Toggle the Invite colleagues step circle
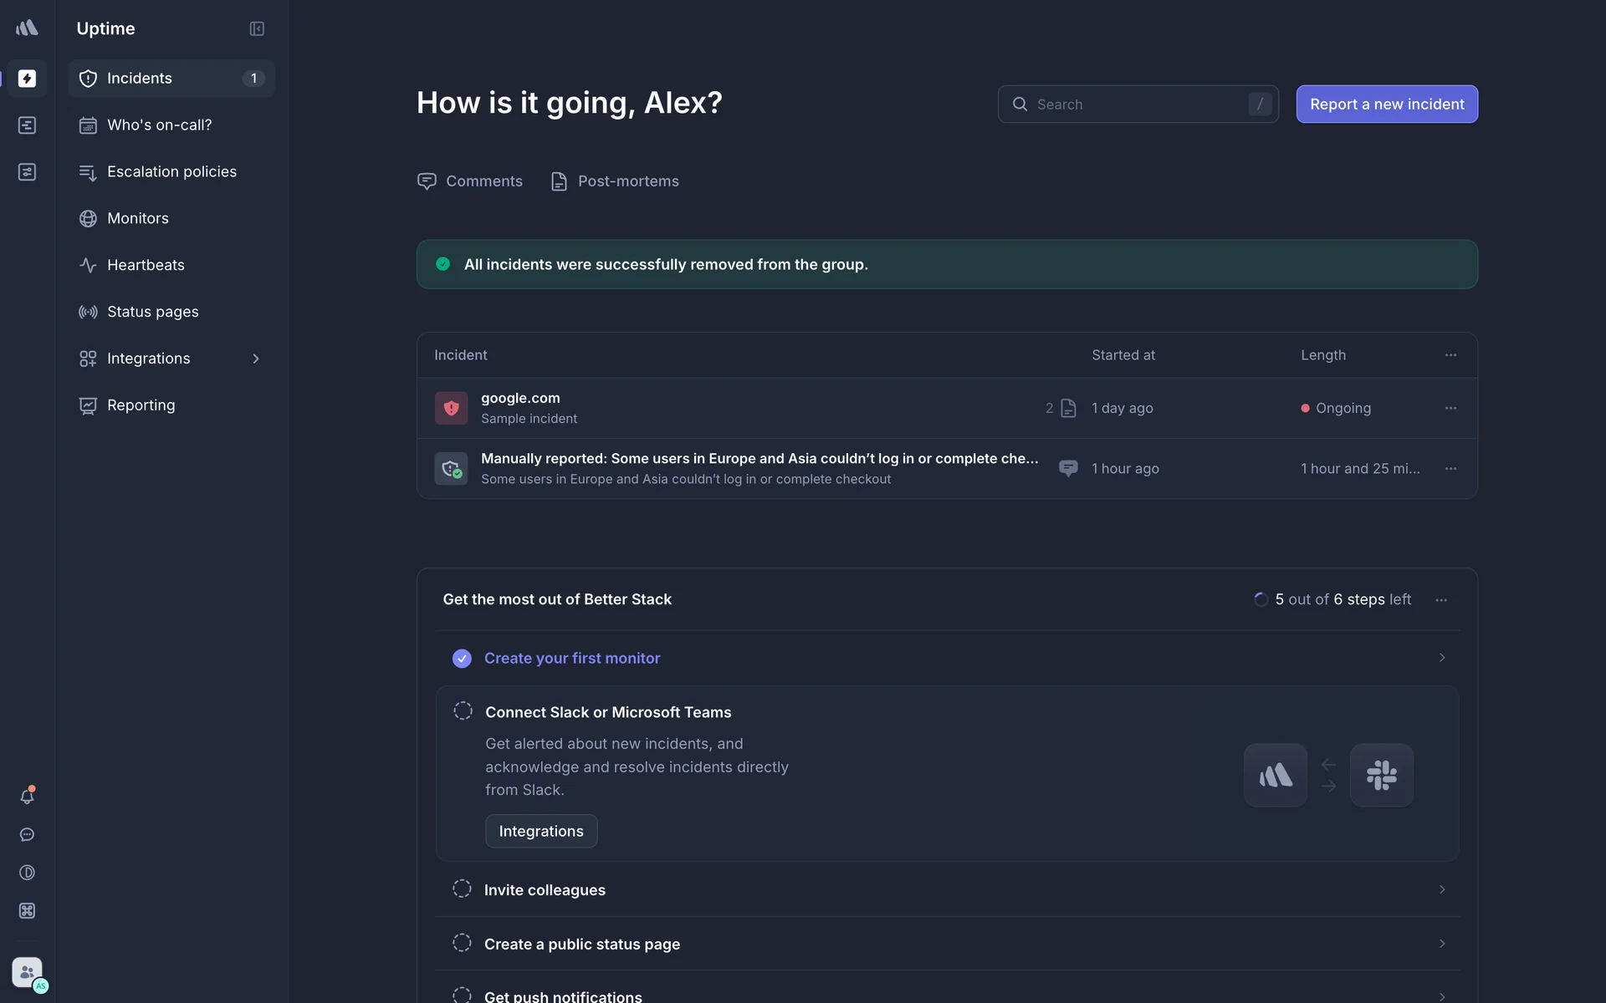 [462, 888]
